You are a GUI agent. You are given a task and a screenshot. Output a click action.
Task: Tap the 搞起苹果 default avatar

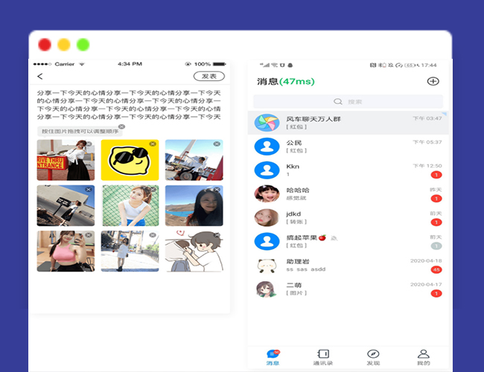pos(267,241)
